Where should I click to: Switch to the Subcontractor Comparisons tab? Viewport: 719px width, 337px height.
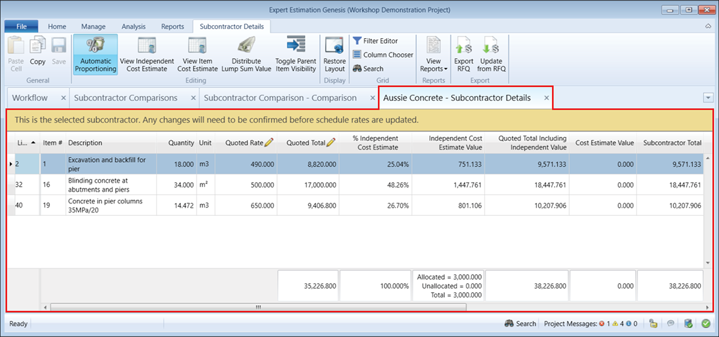126,98
